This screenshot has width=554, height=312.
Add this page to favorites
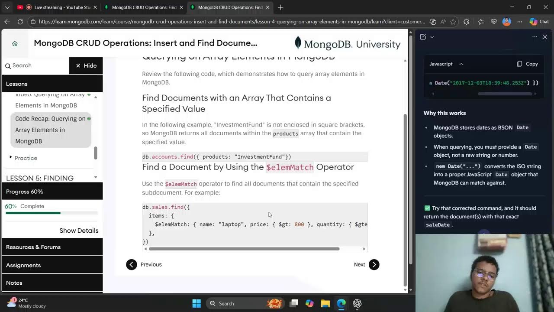click(453, 22)
